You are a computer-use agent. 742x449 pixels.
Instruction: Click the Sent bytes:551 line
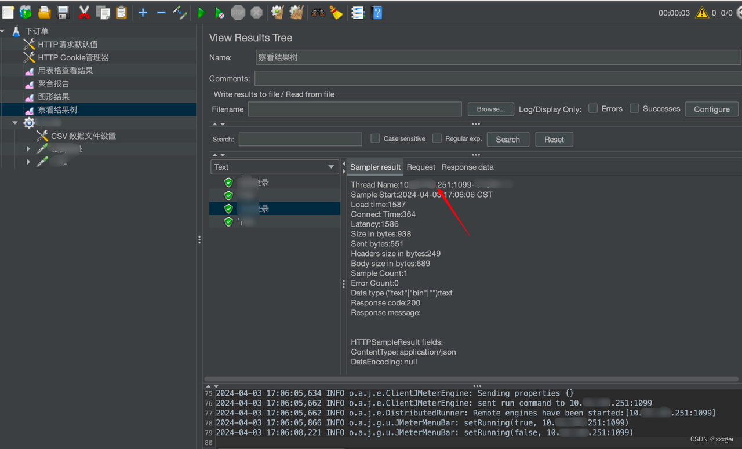377,244
